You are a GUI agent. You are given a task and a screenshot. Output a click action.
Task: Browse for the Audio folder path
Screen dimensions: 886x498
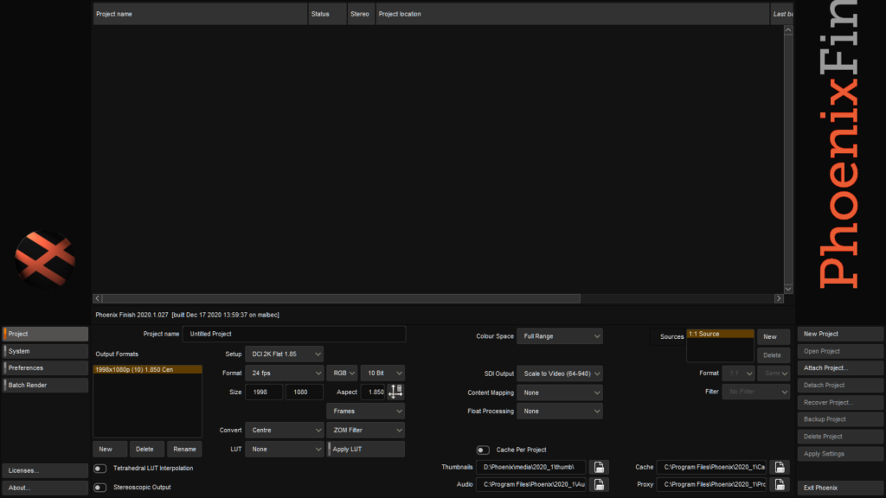pyautogui.click(x=599, y=484)
